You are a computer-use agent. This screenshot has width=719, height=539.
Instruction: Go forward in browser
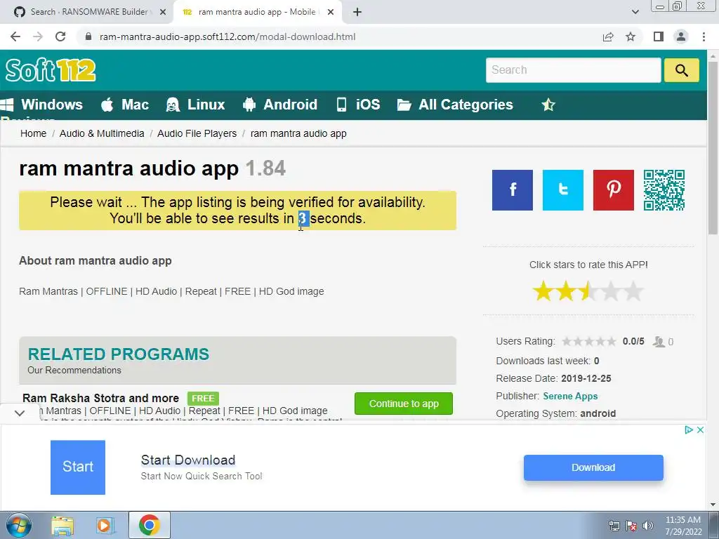pyautogui.click(x=38, y=36)
